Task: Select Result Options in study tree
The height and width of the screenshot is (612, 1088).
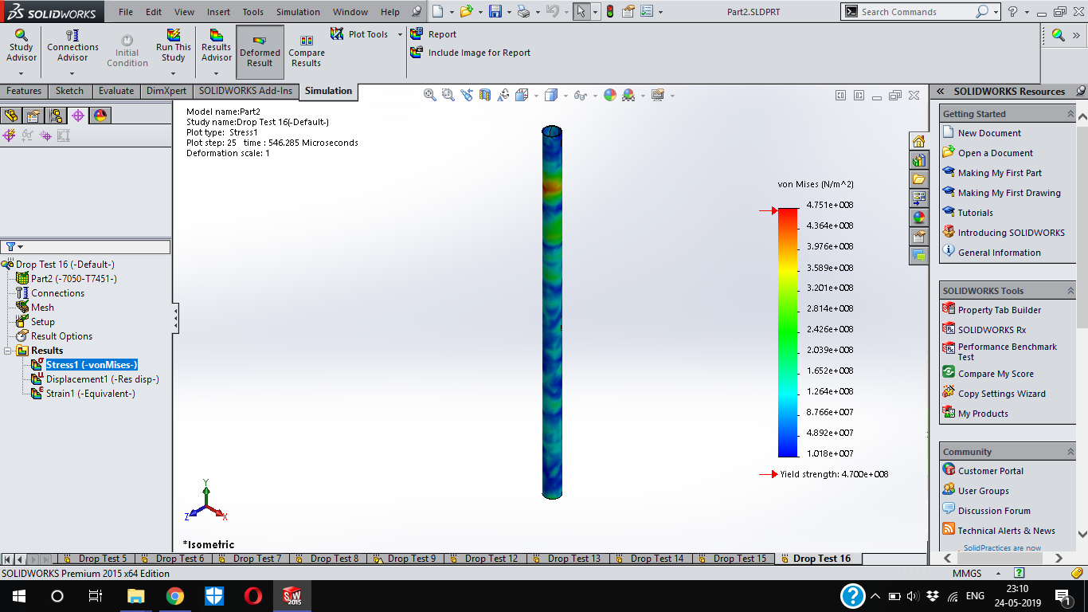Action: [x=61, y=336]
